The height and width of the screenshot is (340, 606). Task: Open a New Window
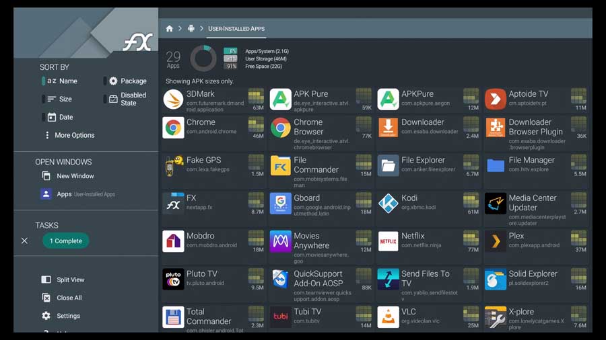click(68, 176)
